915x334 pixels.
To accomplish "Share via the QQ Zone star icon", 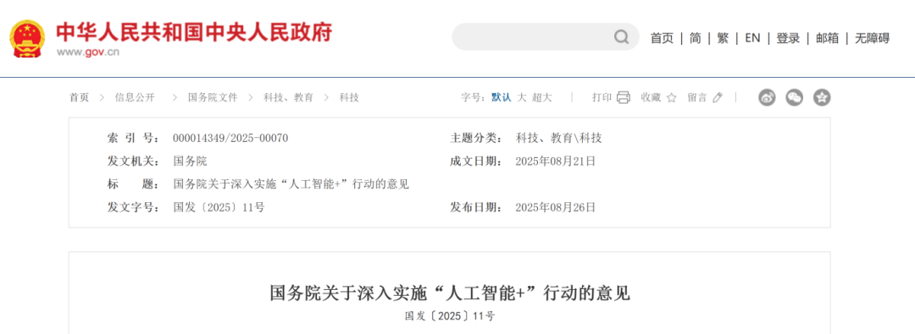I will 822,97.
